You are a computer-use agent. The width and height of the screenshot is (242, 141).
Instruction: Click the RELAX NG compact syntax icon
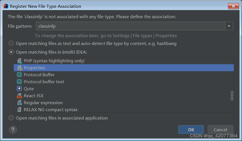tap(19, 109)
